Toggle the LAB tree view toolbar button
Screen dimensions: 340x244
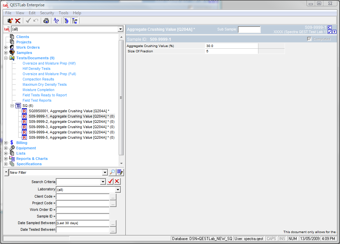click(75, 21)
